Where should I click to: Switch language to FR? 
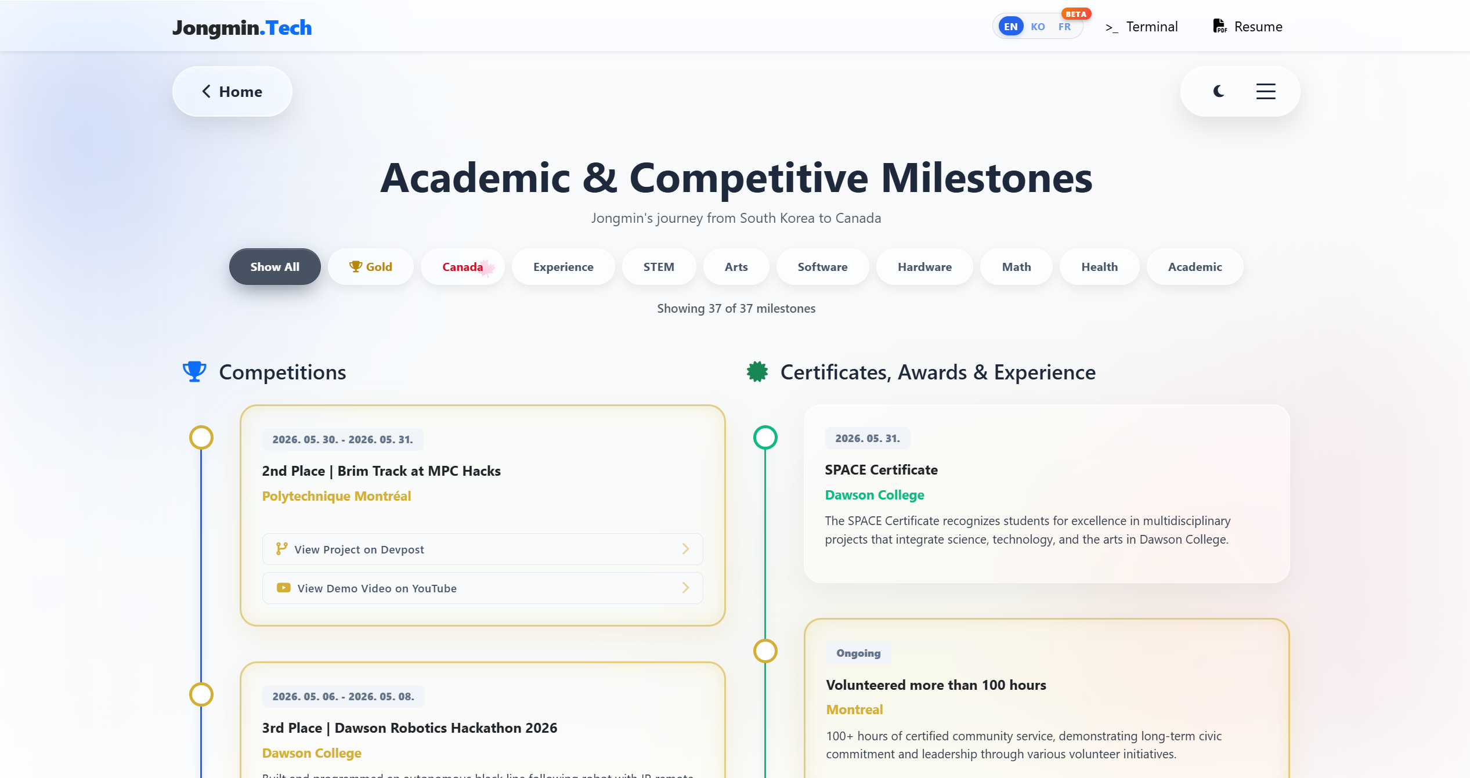click(x=1064, y=27)
